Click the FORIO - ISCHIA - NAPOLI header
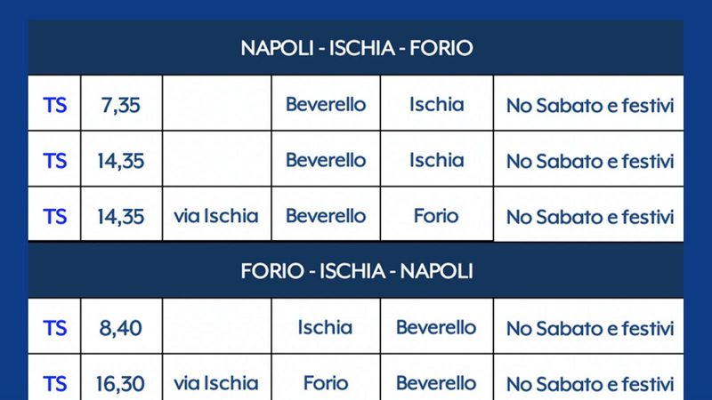The height and width of the screenshot is (400, 712). pos(356,271)
